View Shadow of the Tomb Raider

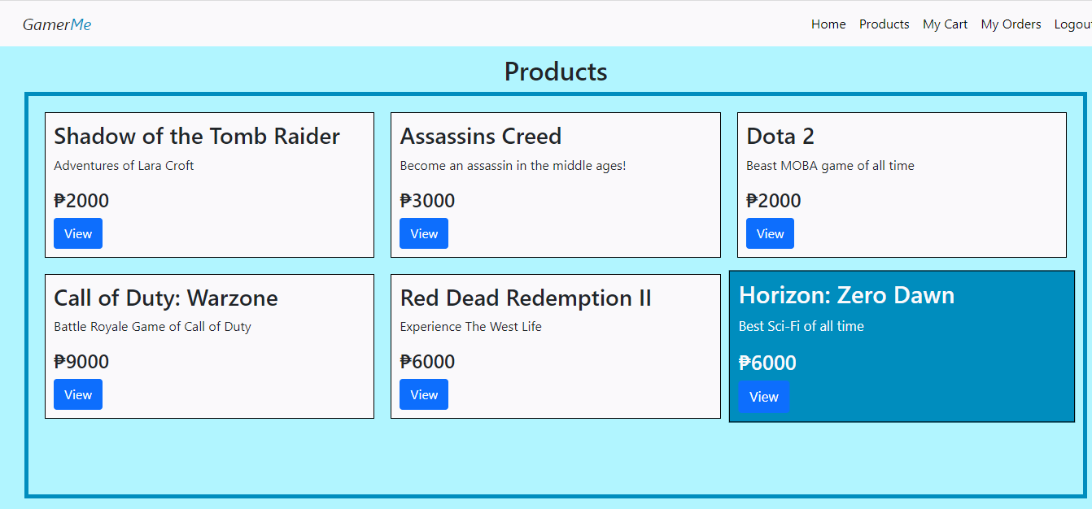[x=78, y=233]
